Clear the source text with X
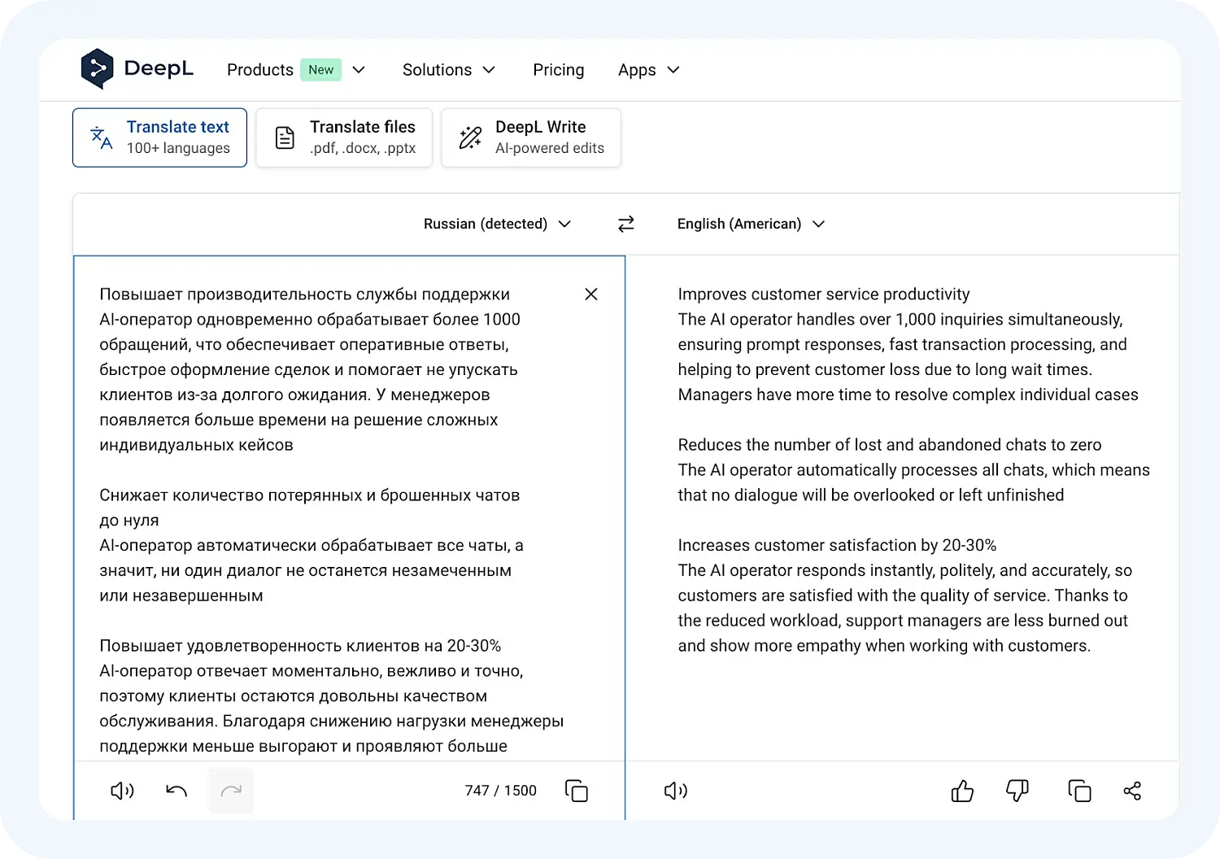This screenshot has height=859, width=1220. point(590,294)
